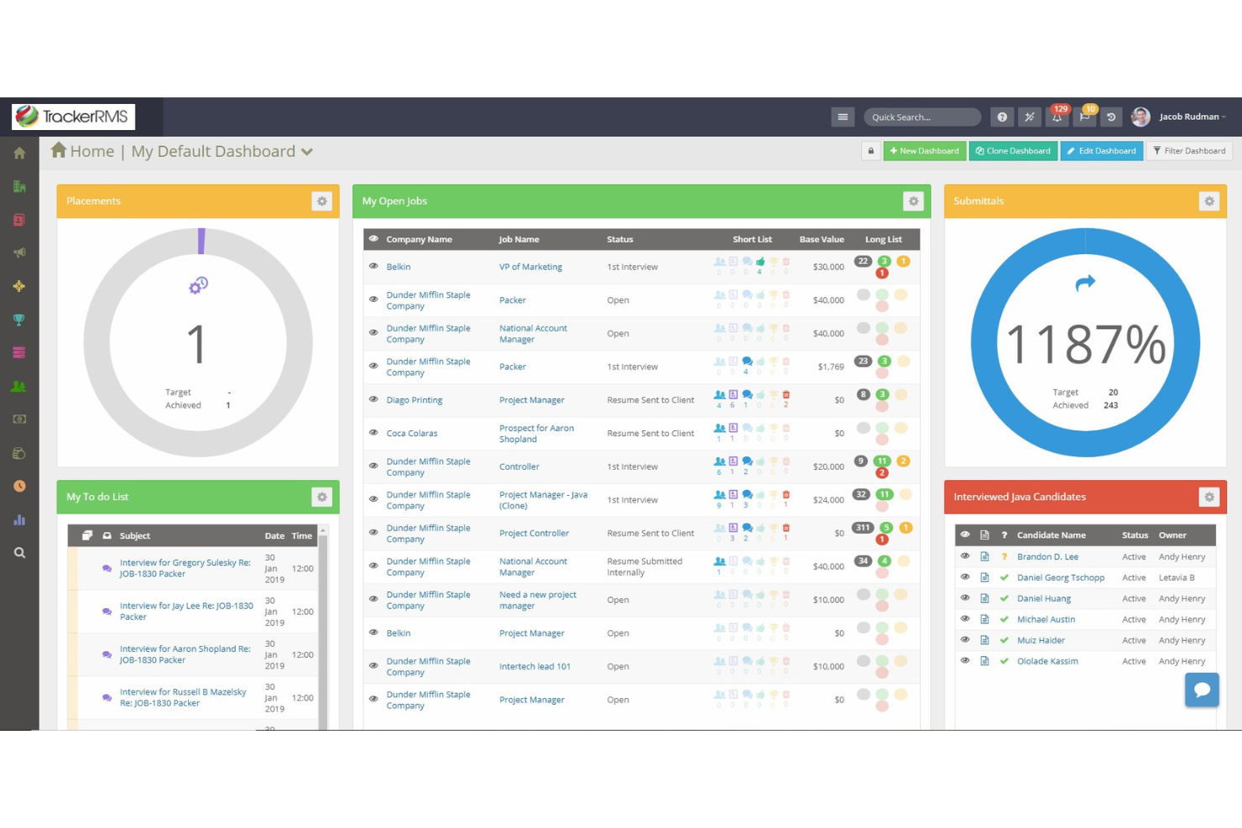Sort by Base Value column header
Screen dimensions: 1242x828
[x=822, y=239]
